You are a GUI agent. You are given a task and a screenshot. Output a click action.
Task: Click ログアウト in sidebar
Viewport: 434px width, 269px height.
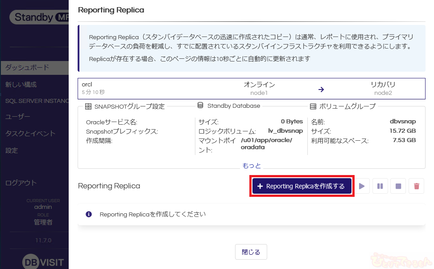click(21, 183)
